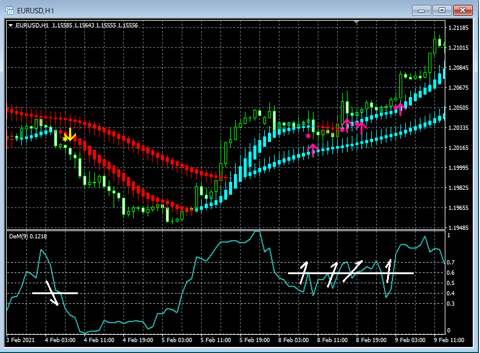Click the 4 Feb 19:00 time label
Image resolution: width=480 pixels, height=353 pixels.
138,340
